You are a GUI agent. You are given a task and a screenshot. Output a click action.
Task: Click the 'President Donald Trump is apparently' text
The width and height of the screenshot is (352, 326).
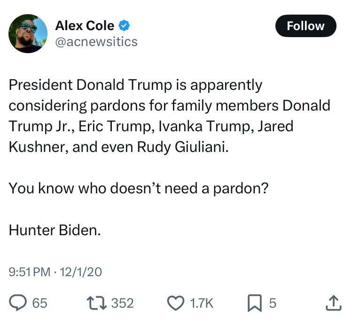click(x=135, y=85)
